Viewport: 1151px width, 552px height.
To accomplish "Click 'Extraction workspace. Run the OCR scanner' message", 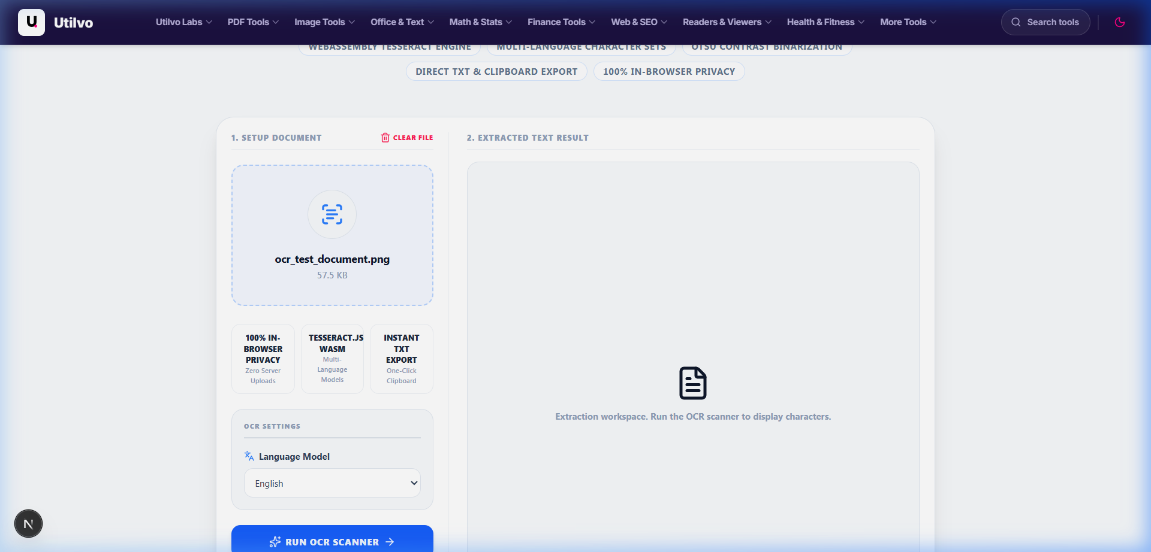I will tap(693, 417).
